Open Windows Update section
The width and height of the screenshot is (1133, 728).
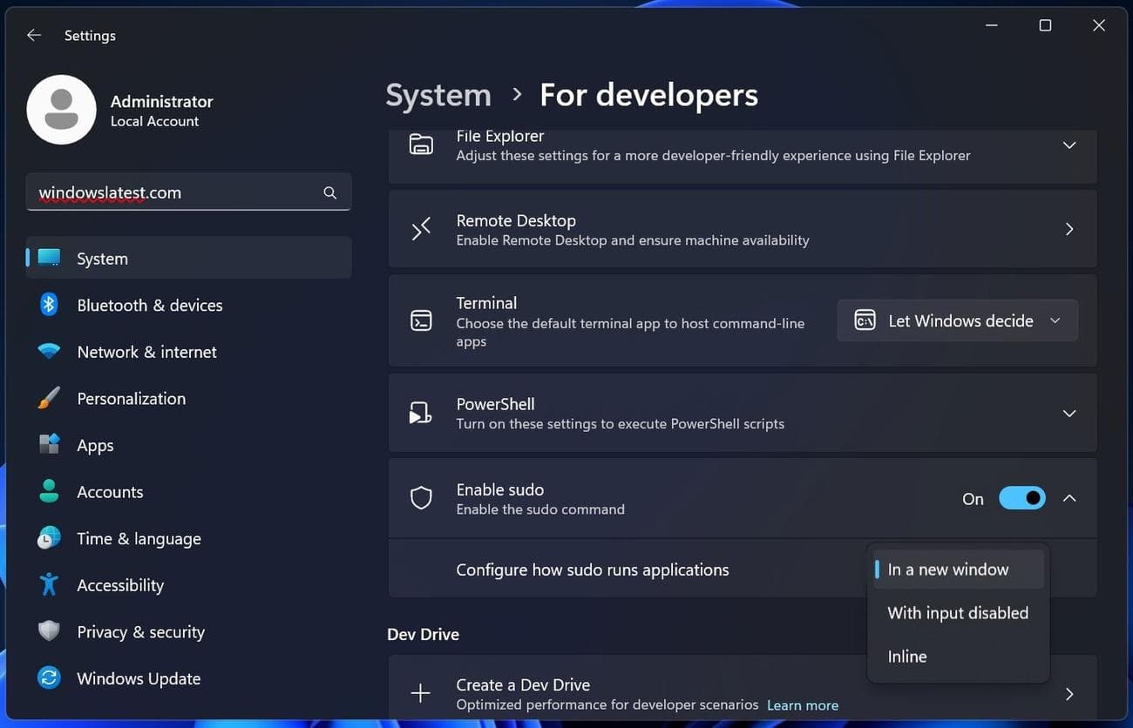coord(139,678)
